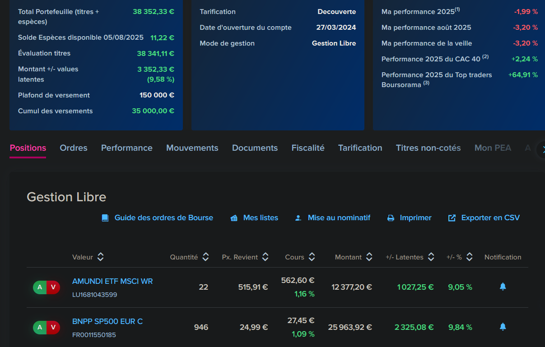The height and width of the screenshot is (347, 545).
Task: Click the export icon for CSV
Action: [x=452, y=218]
